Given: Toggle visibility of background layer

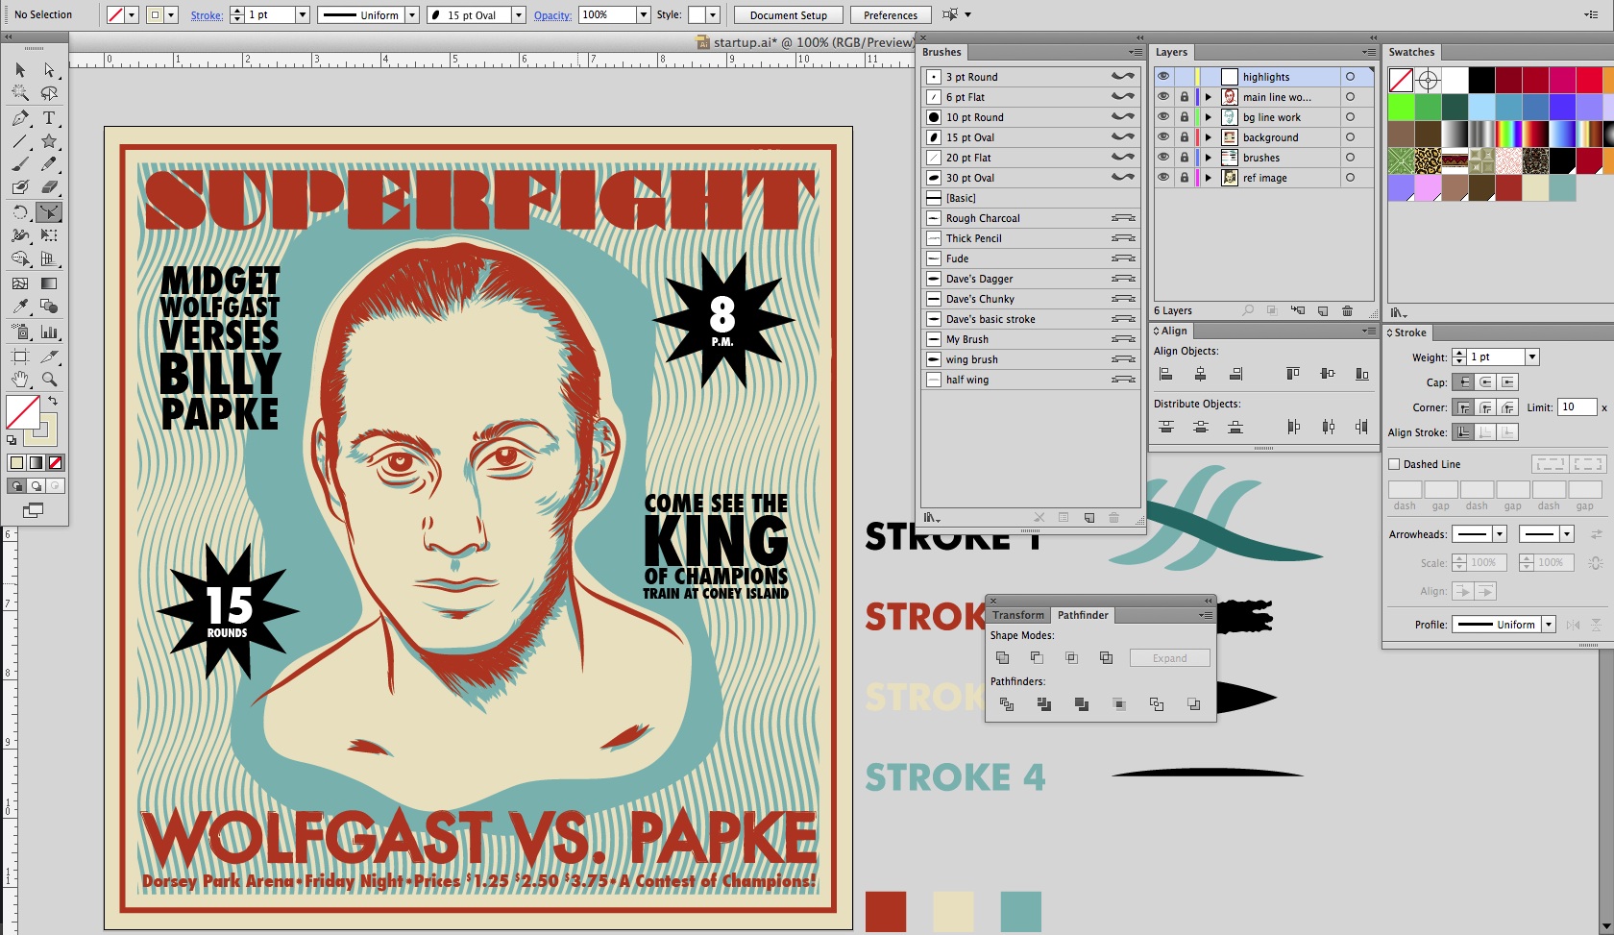Looking at the screenshot, I should tap(1163, 137).
